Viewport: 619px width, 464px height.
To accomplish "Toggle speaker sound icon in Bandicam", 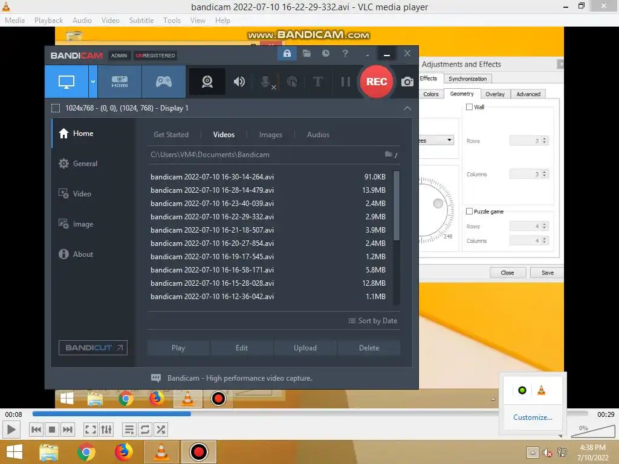I will tap(239, 82).
